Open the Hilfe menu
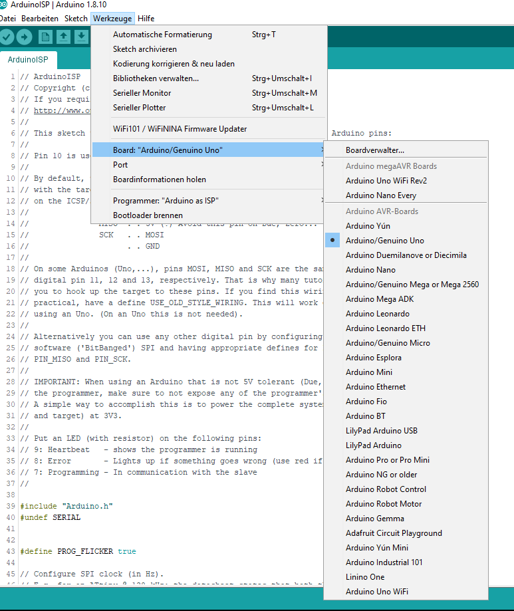The height and width of the screenshot is (611, 514). (146, 19)
